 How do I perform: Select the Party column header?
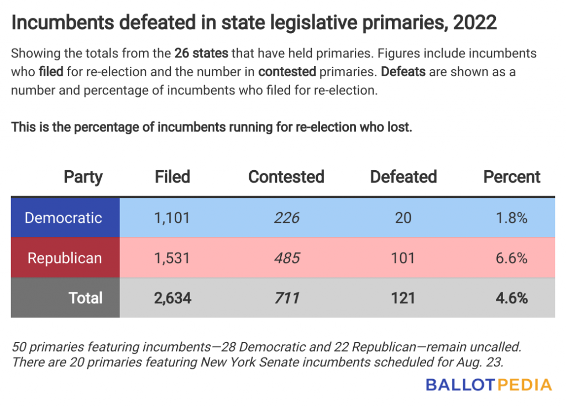pos(83,177)
